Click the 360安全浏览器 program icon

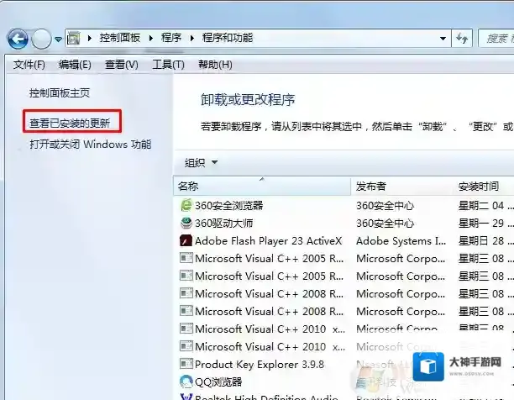pos(186,205)
